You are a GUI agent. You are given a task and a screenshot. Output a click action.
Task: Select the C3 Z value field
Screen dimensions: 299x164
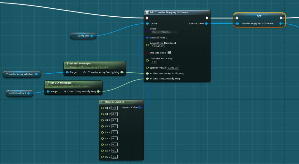tap(114, 157)
